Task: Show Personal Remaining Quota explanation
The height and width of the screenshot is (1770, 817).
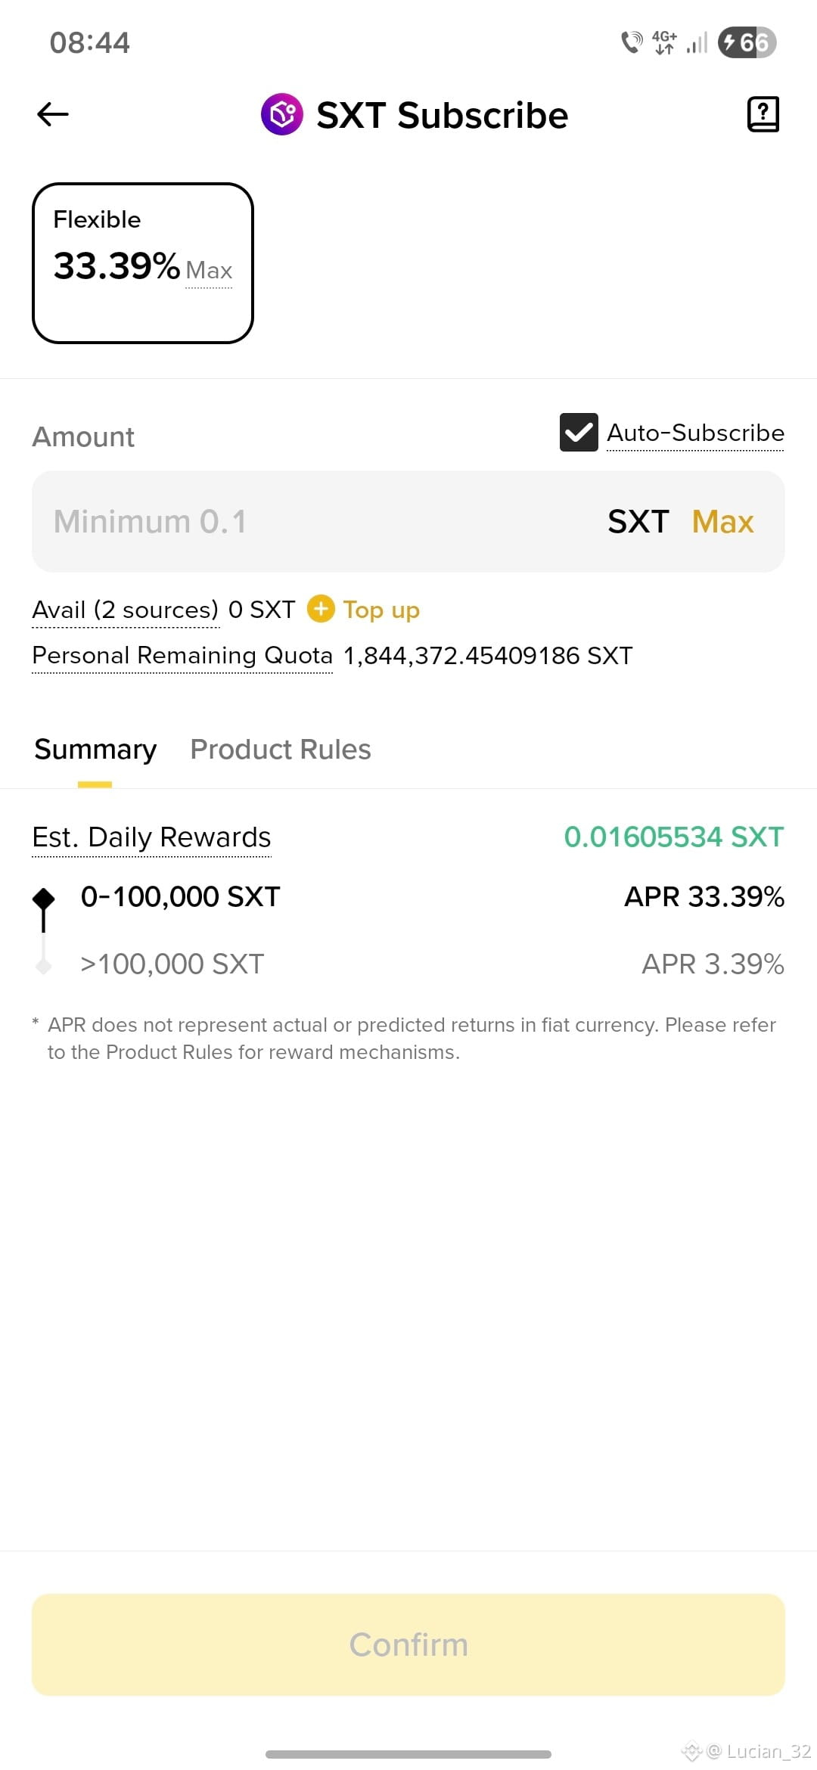Action: click(x=182, y=655)
